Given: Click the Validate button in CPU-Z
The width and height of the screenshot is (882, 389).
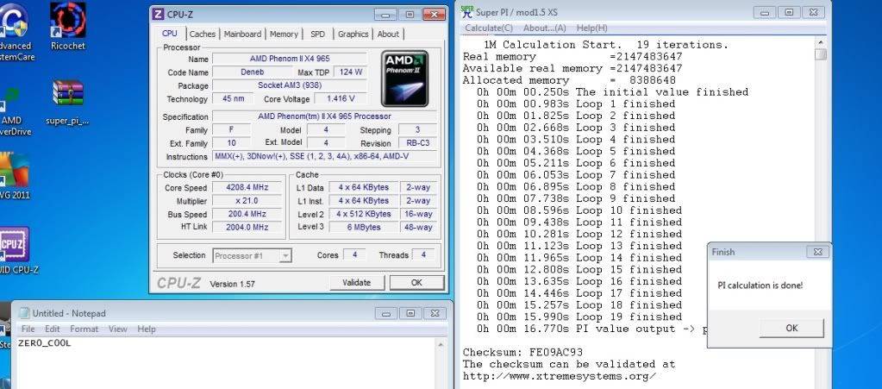Looking at the screenshot, I should (357, 283).
